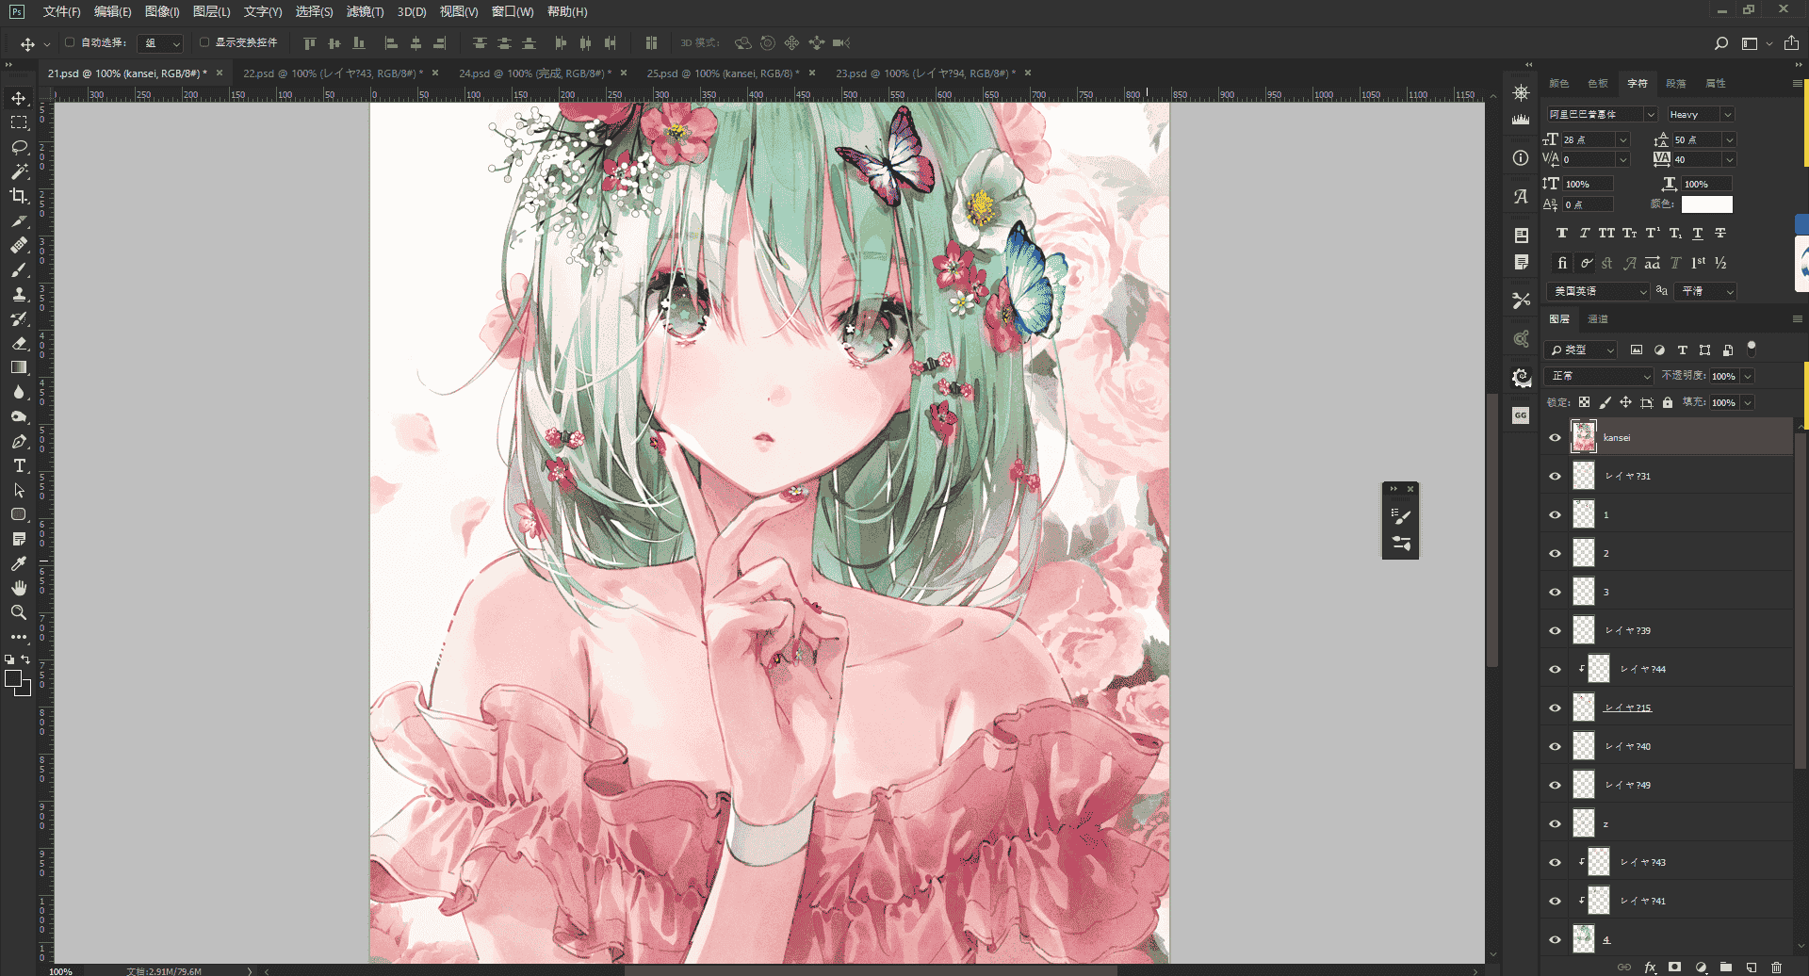Screen dimensions: 1809x976
Task: Open the 图层(L) menu
Action: tap(211, 11)
